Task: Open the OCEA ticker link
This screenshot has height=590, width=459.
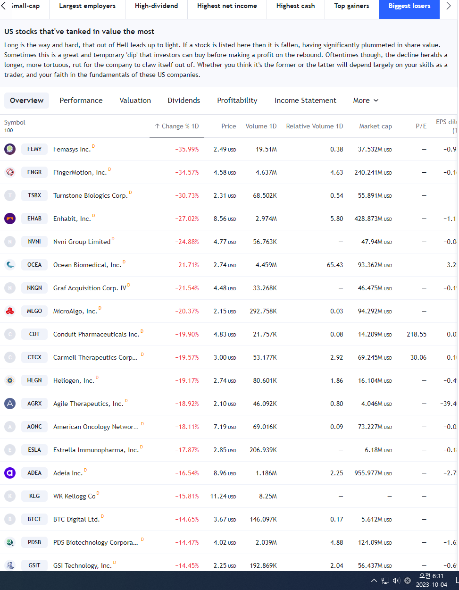Action: click(34, 265)
